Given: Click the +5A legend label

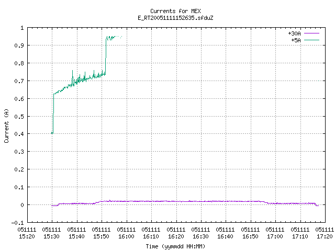Looking at the screenshot, I should coord(296,40).
